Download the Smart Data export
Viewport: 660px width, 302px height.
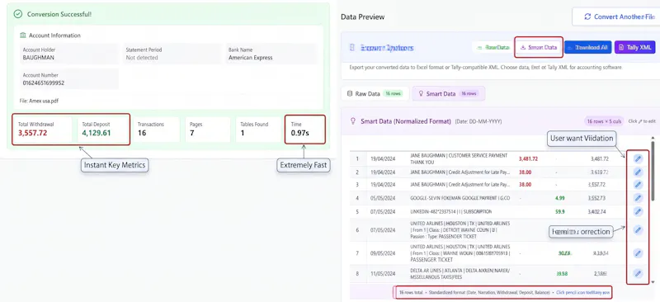coord(539,48)
